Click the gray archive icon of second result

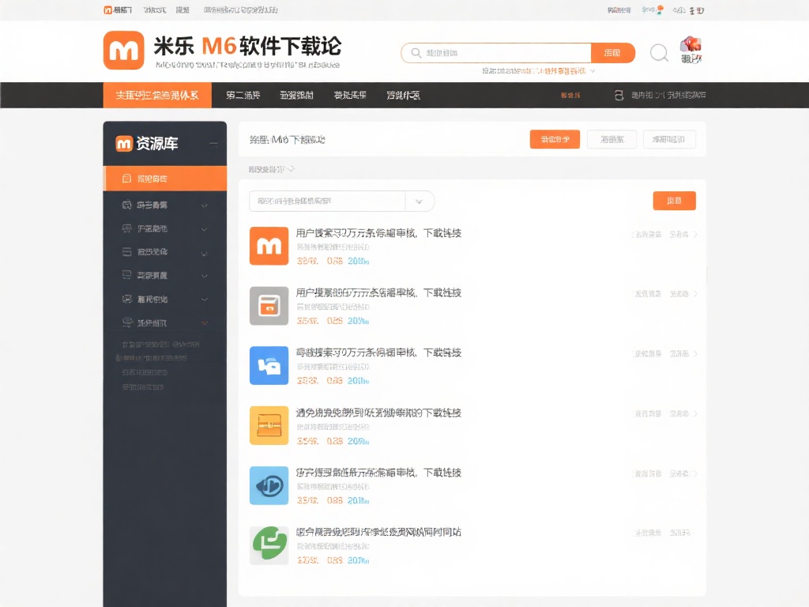point(269,306)
